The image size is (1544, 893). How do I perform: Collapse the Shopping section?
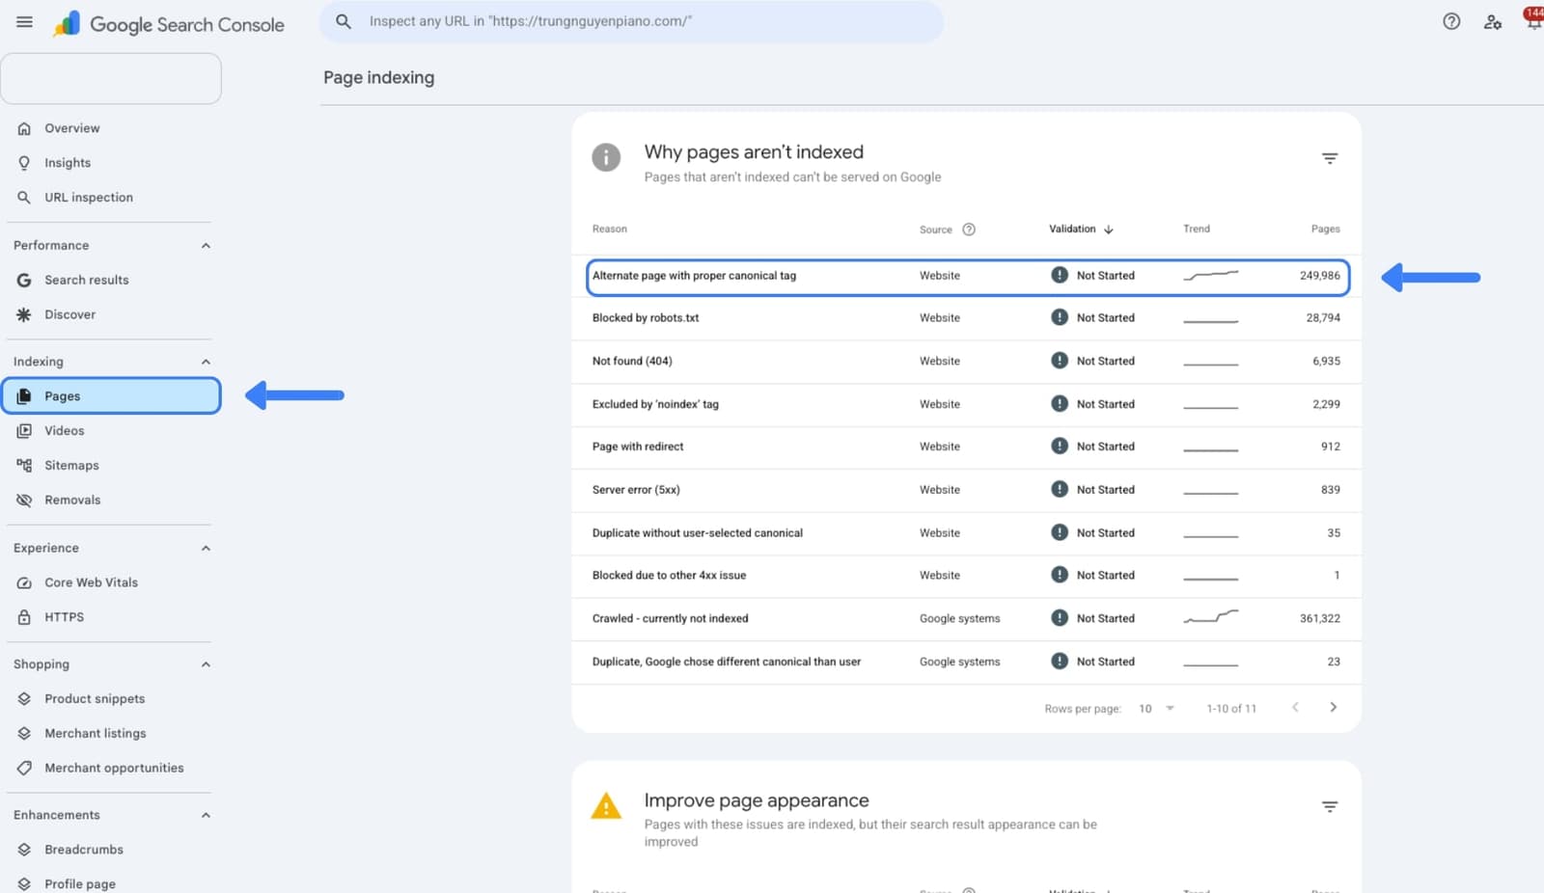[x=206, y=664]
